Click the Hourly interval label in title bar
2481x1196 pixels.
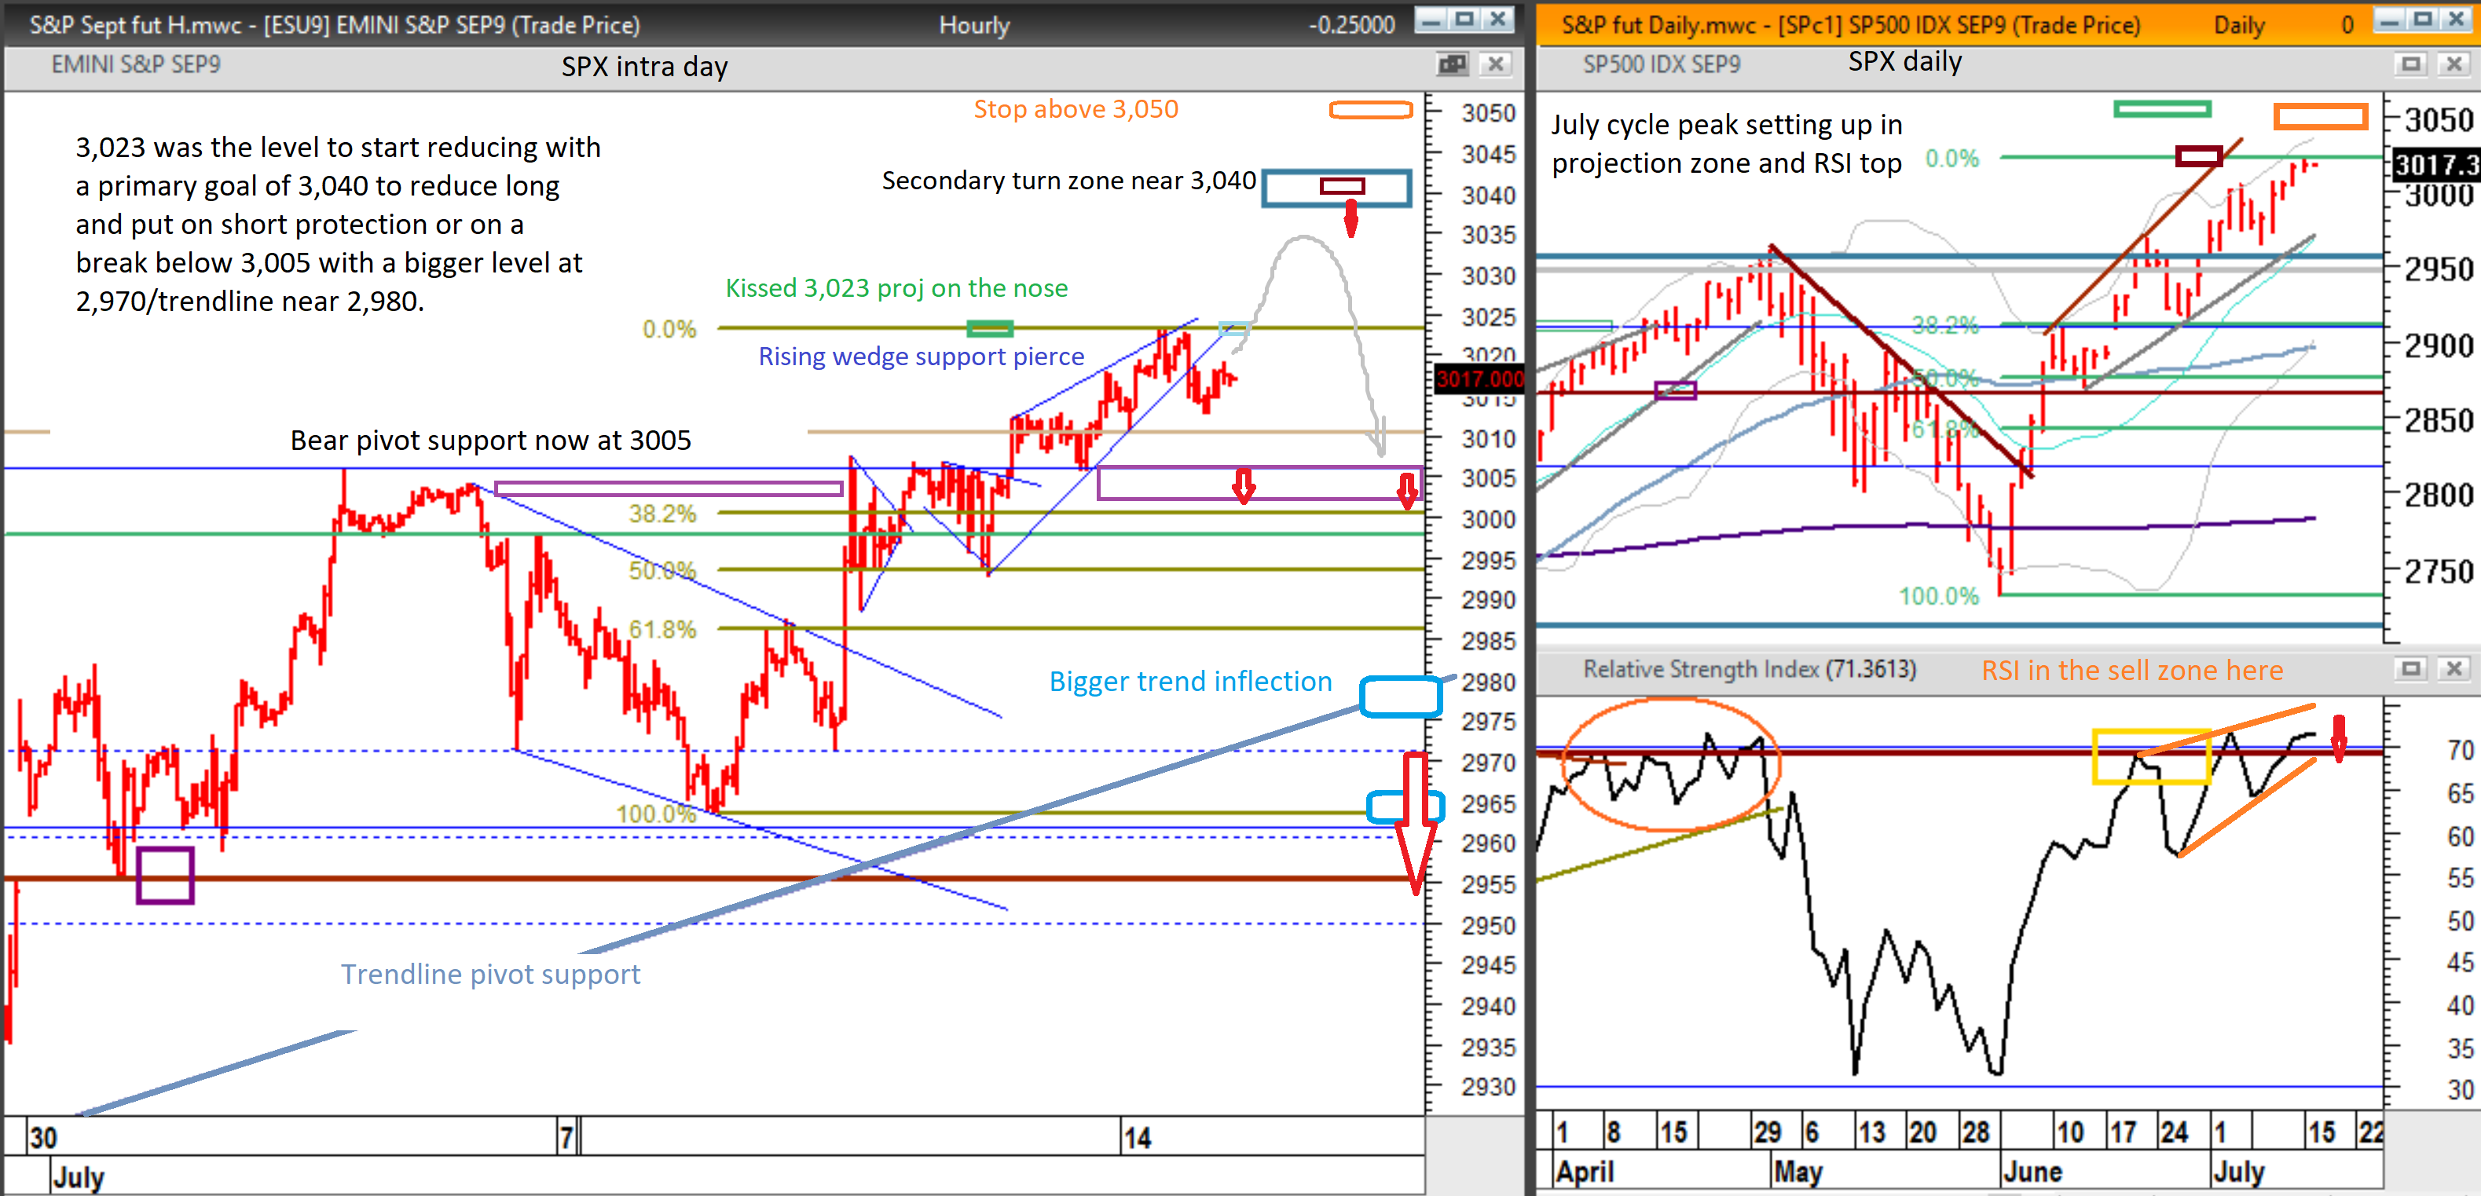[973, 25]
